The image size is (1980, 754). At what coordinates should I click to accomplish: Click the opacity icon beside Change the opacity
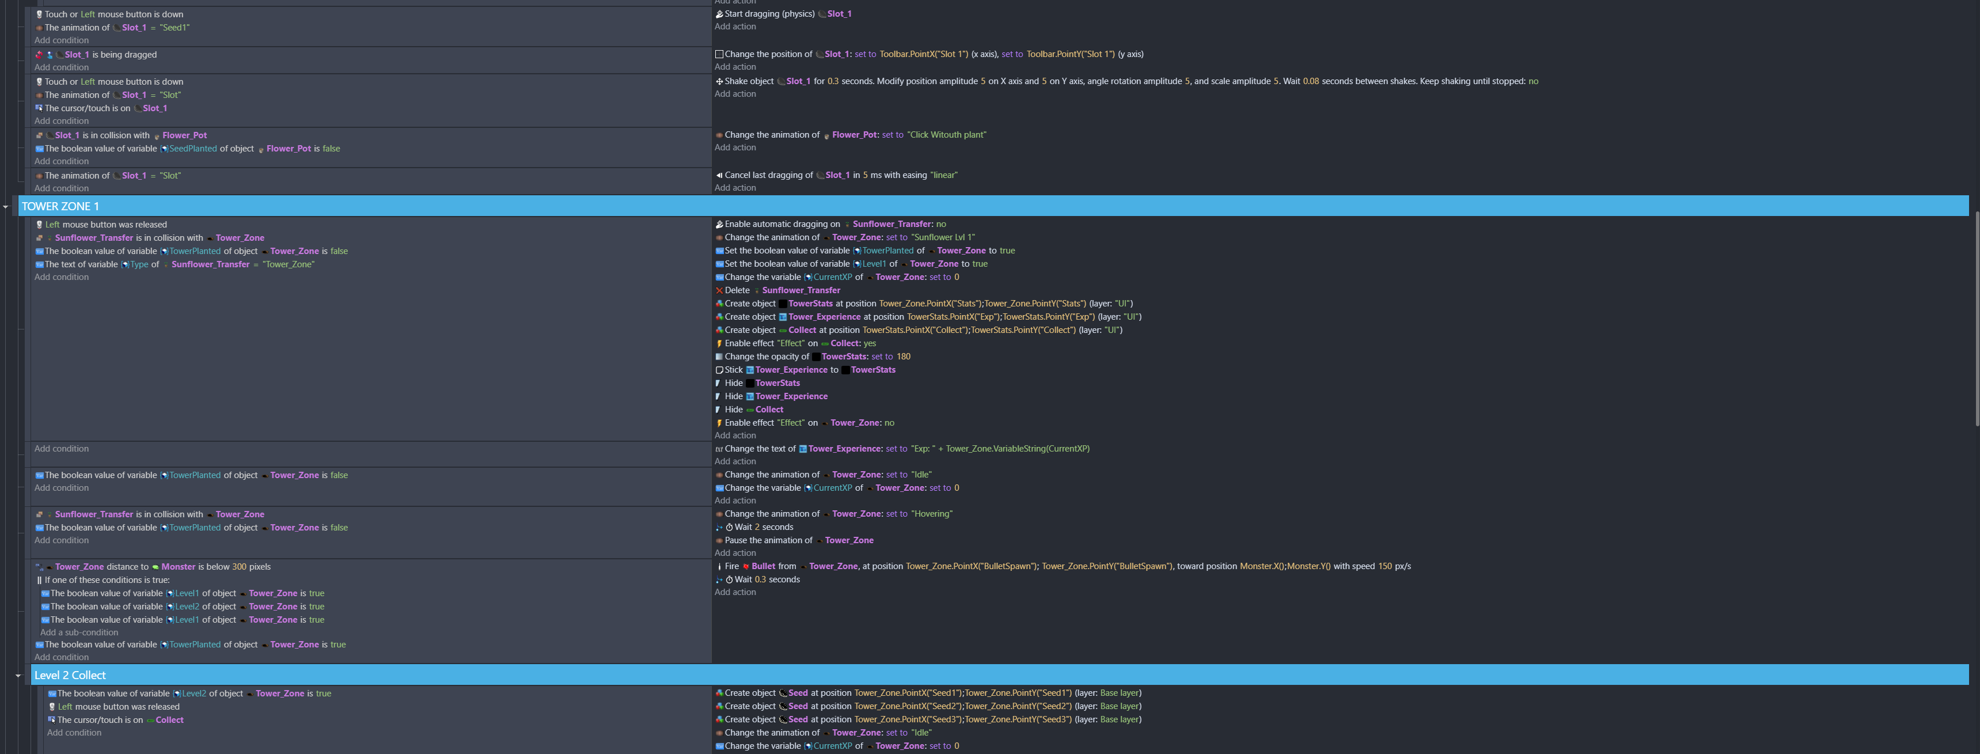(x=719, y=357)
